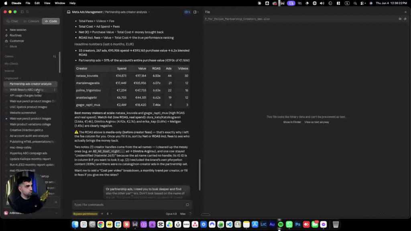Click the ROAS column header
The image size is (411, 231).
pyautogui.click(x=156, y=68)
